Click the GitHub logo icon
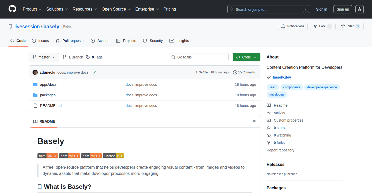 click(12, 9)
